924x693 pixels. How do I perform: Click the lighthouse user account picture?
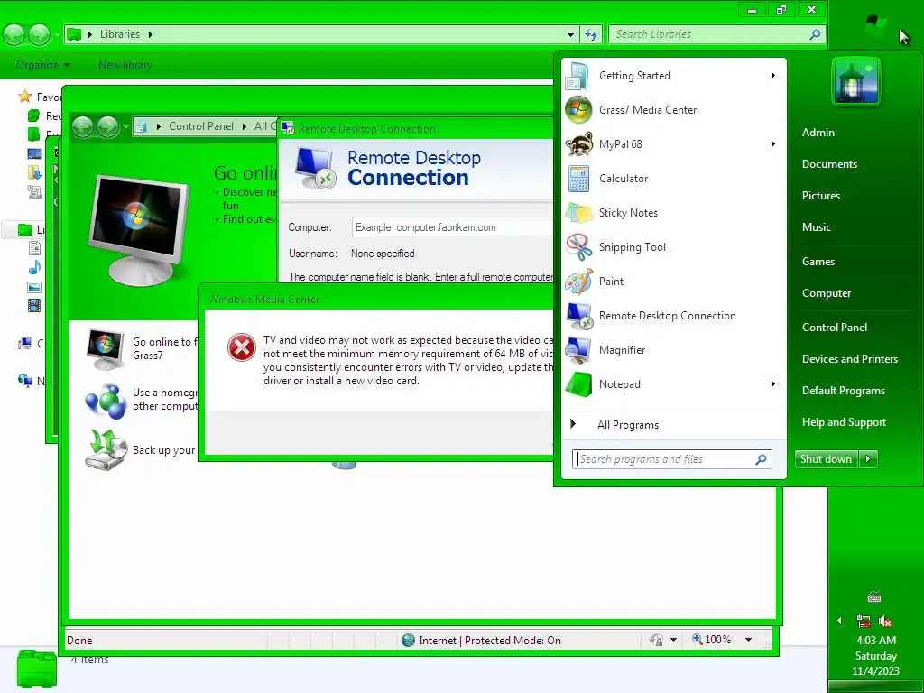click(x=855, y=82)
